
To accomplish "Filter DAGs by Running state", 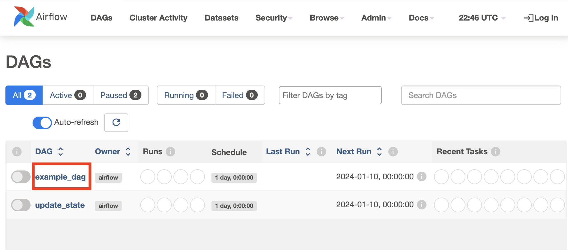I will tap(186, 95).
